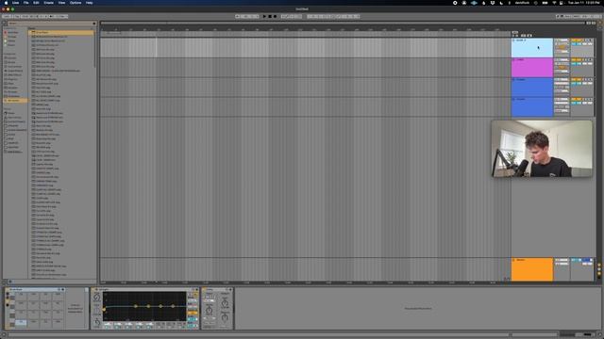Image resolution: width=604 pixels, height=339 pixels.
Task: Select the third track's blue header
Action: point(532,88)
